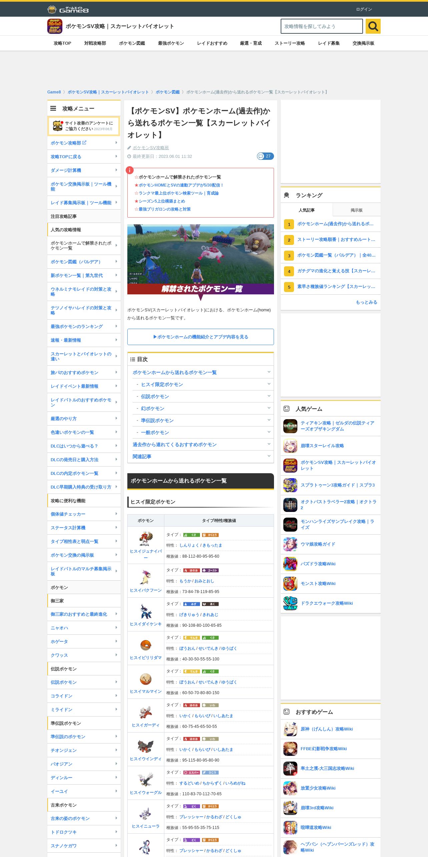The width and height of the screenshot is (428, 857).
Task: Click ヒスイニューラ sprite image
Action: pos(146,813)
